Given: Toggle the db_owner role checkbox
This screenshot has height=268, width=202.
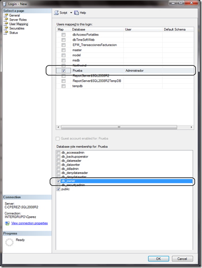Looking at the screenshot, I should [58, 181].
